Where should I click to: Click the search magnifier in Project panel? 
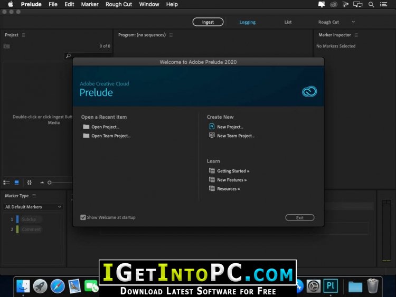68,56
